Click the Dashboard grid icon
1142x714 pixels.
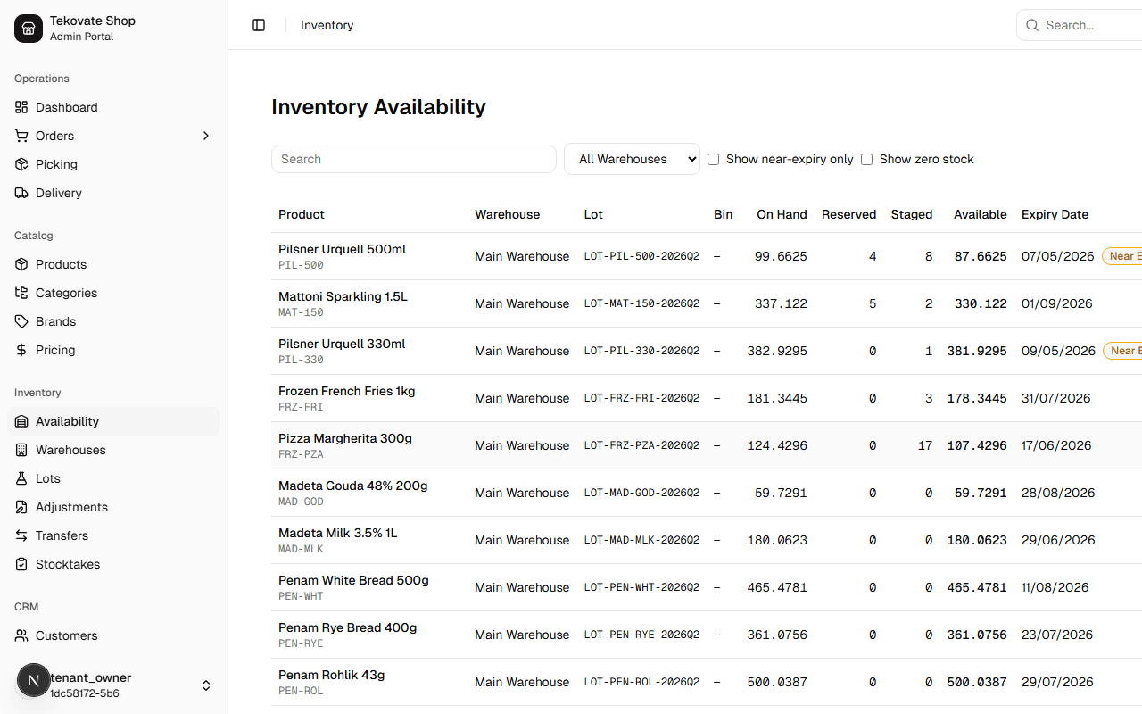(21, 107)
